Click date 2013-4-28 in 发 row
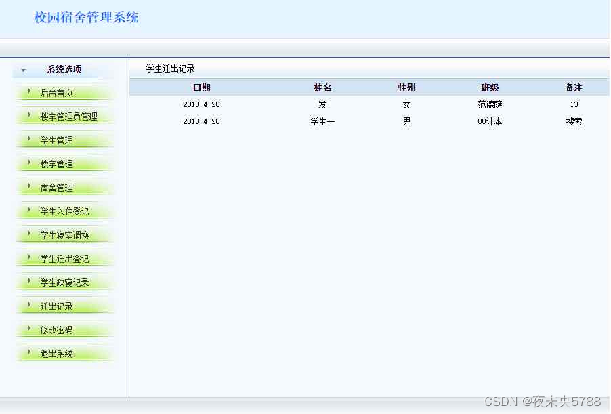This screenshot has width=611, height=414. [x=201, y=104]
